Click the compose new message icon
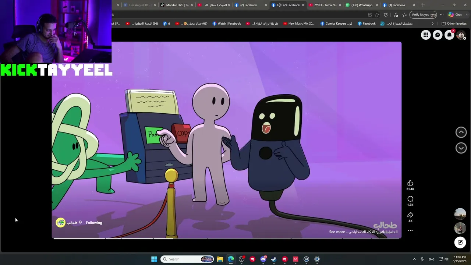This screenshot has height=265, width=471. coord(460,242)
